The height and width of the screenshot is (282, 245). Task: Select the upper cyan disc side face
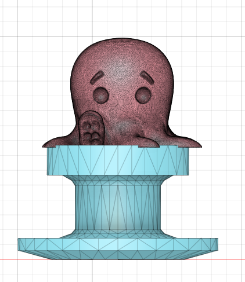tap(118, 160)
